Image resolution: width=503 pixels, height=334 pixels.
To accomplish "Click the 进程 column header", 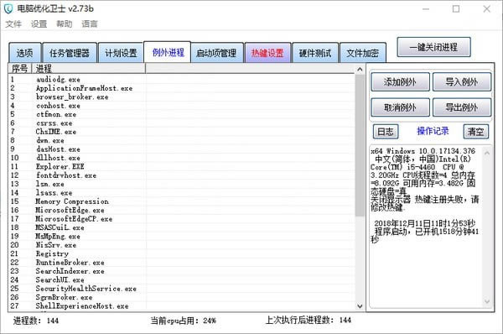I will tap(89, 69).
